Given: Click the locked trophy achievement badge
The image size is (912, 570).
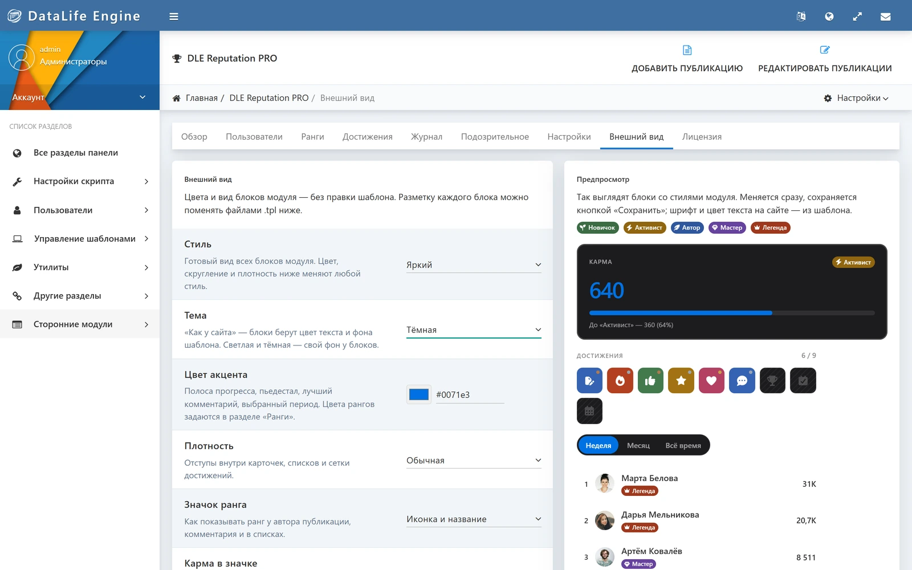Looking at the screenshot, I should (772, 381).
